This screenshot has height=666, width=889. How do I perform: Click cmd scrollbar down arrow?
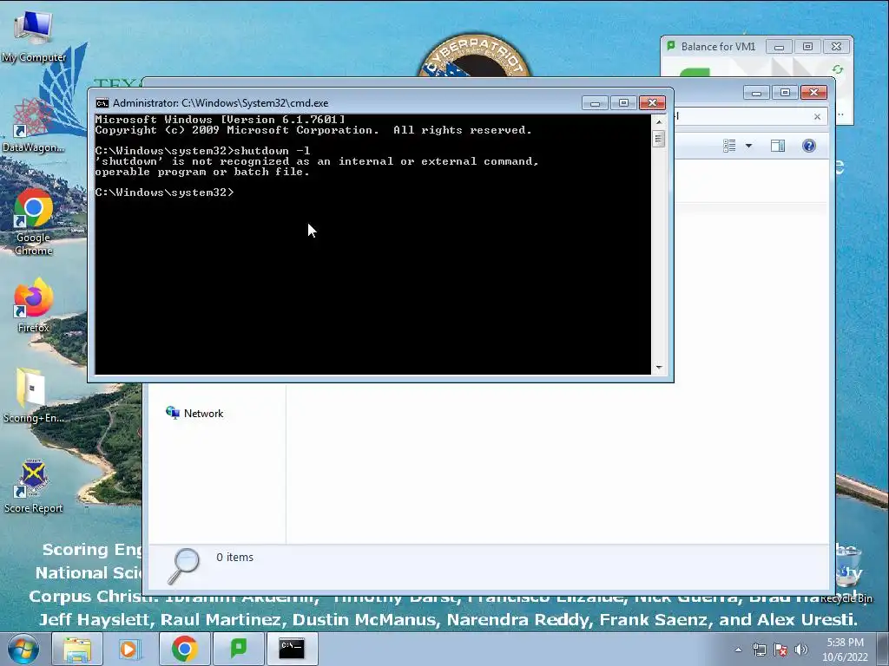[659, 368]
